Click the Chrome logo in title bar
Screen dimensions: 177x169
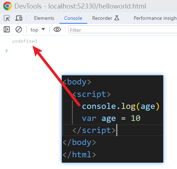[x=7, y=6]
